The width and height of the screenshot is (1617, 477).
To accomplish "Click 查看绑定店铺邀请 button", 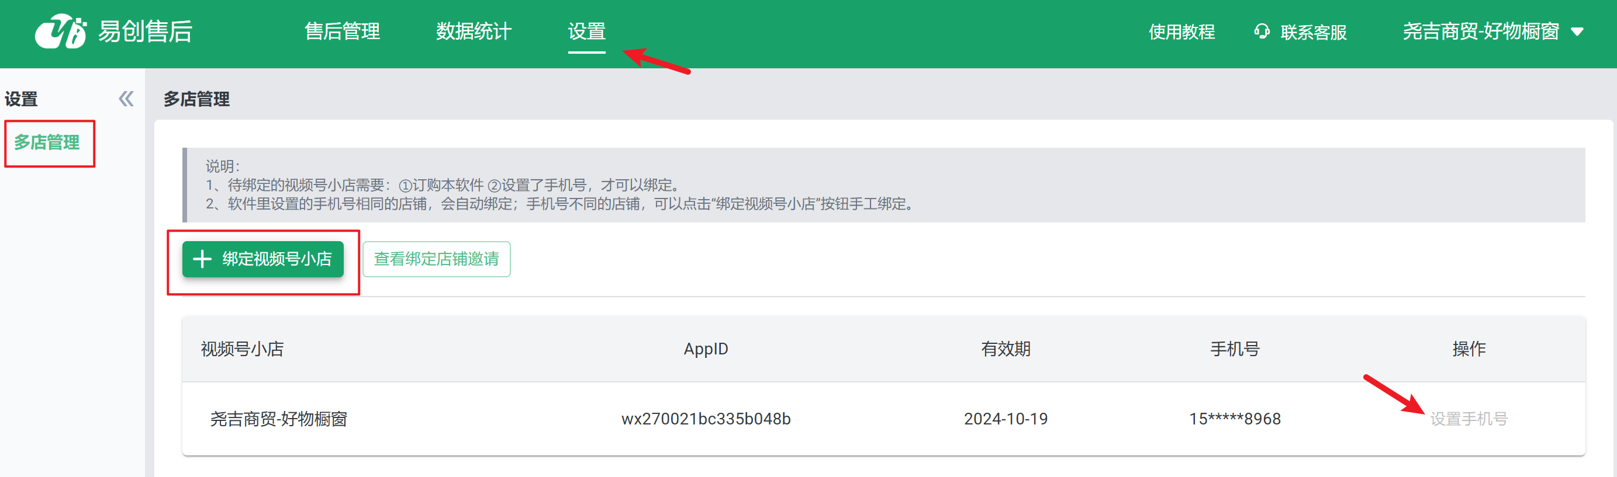I will pyautogui.click(x=436, y=259).
